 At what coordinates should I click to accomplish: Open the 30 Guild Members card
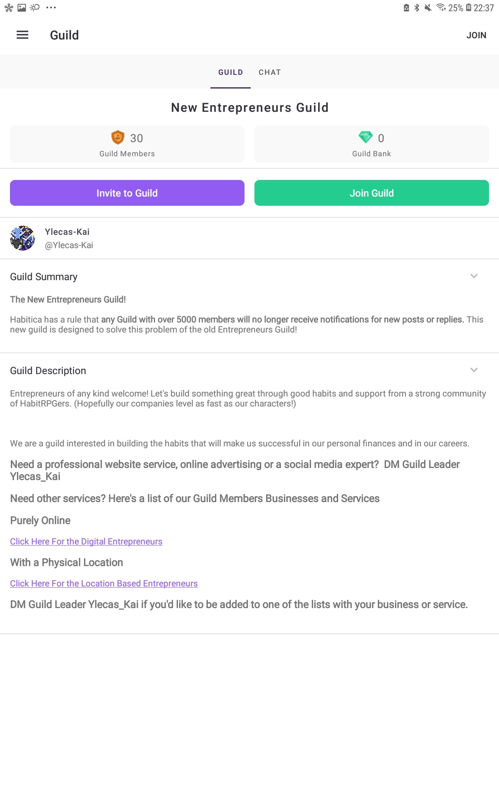[127, 144]
